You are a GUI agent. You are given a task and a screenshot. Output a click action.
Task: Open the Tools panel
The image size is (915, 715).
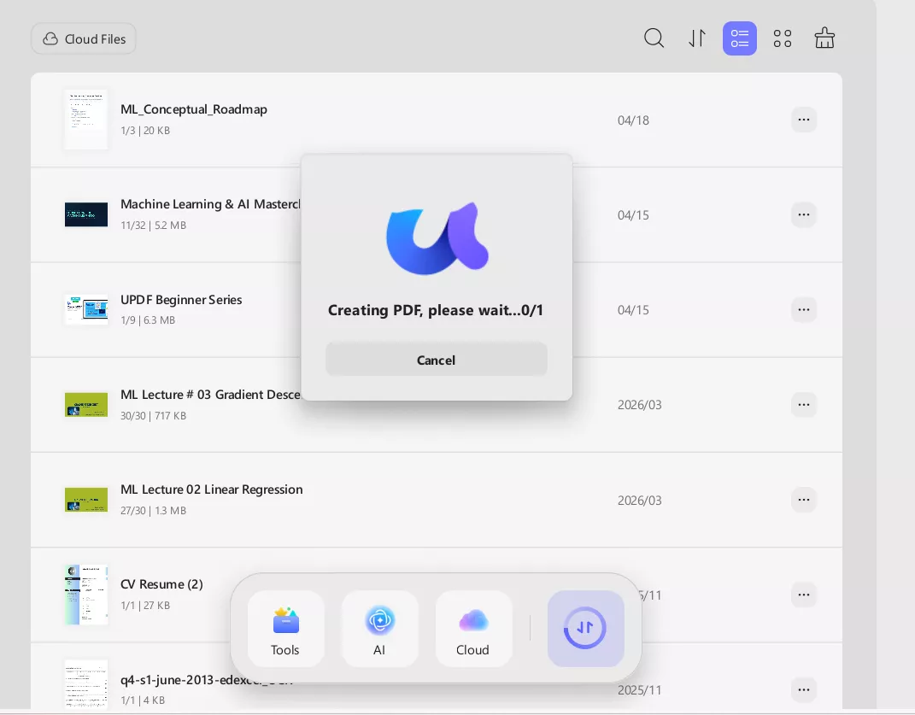pyautogui.click(x=285, y=629)
